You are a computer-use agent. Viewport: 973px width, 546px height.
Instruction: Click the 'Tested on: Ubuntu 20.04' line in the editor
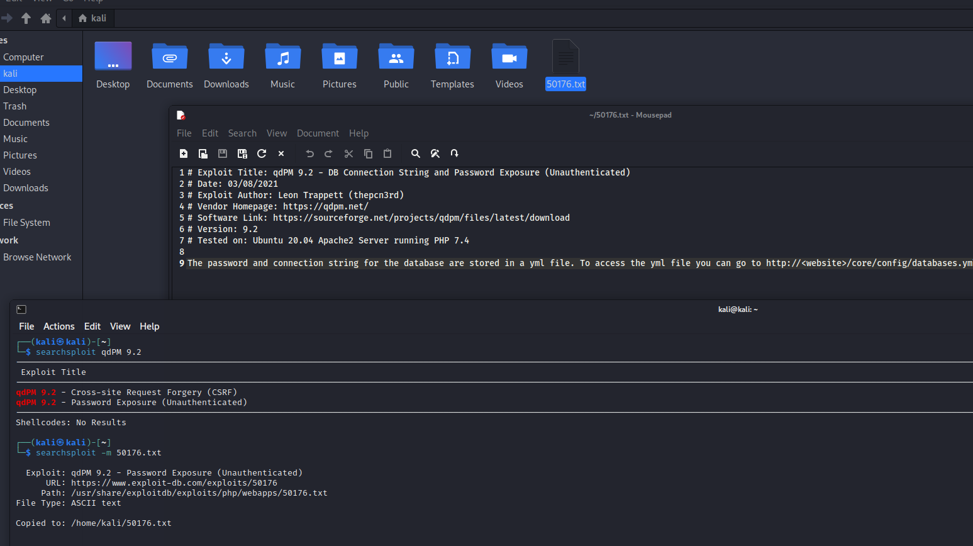click(328, 240)
